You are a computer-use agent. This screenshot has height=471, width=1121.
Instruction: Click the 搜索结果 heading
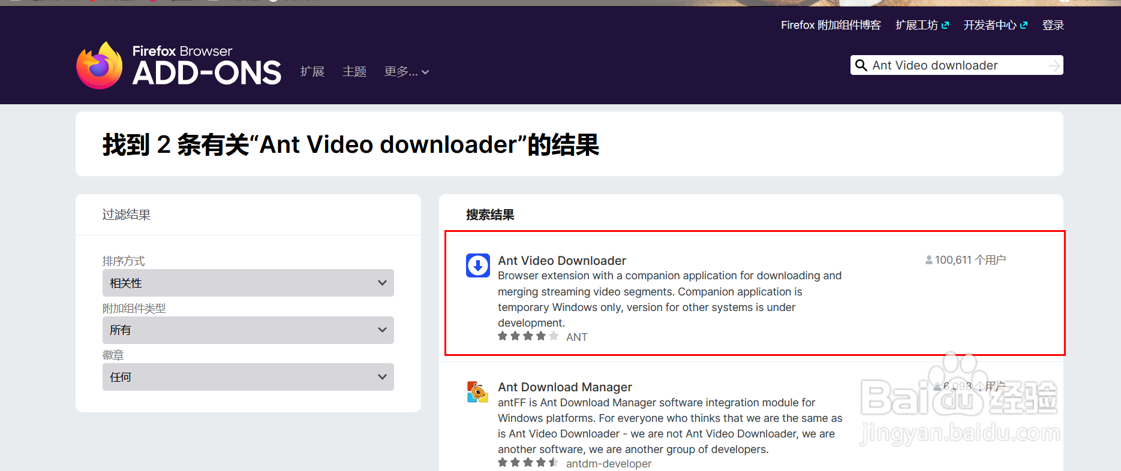pos(490,215)
